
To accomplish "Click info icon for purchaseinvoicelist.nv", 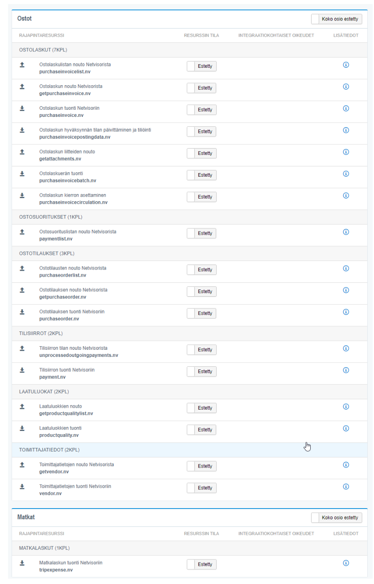I will click(x=345, y=65).
